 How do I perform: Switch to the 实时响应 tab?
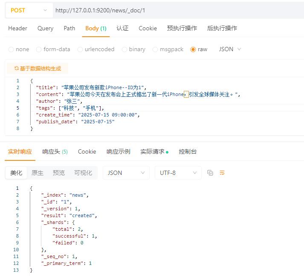click(20, 151)
